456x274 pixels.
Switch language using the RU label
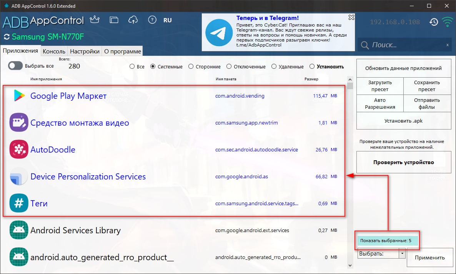168,20
